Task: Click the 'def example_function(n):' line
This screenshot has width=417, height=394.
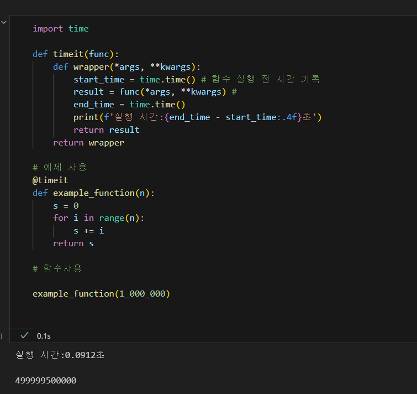Action: [x=93, y=193]
